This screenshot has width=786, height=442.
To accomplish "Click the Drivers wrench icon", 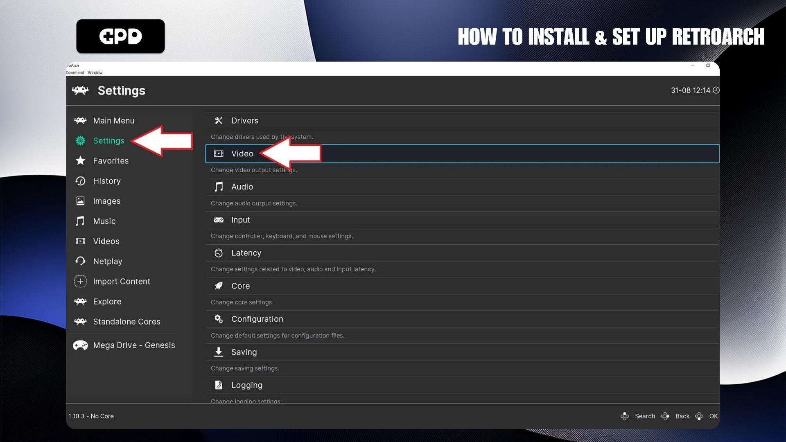I will click(219, 120).
